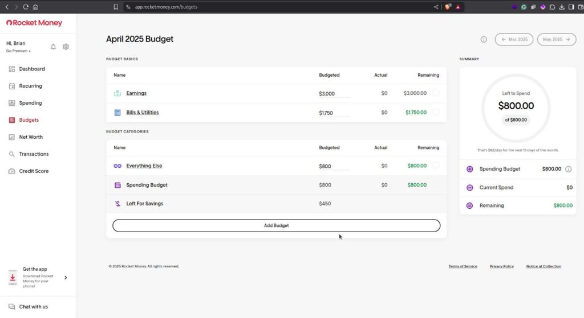The image size is (584, 318).
Task: Toggle the circle next to Everything Else remaining
Action: (x=435, y=166)
